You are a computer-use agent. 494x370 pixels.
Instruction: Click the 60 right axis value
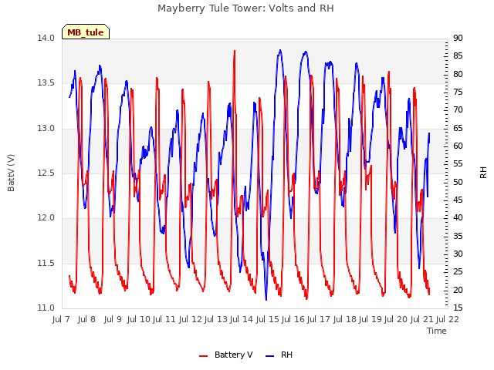click(x=458, y=146)
